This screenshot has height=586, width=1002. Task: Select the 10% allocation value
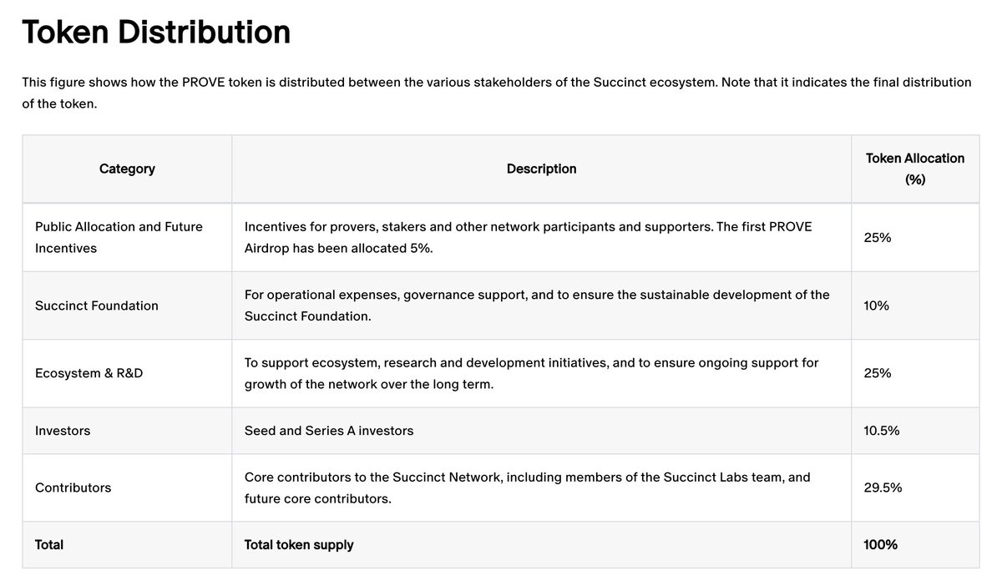point(876,306)
